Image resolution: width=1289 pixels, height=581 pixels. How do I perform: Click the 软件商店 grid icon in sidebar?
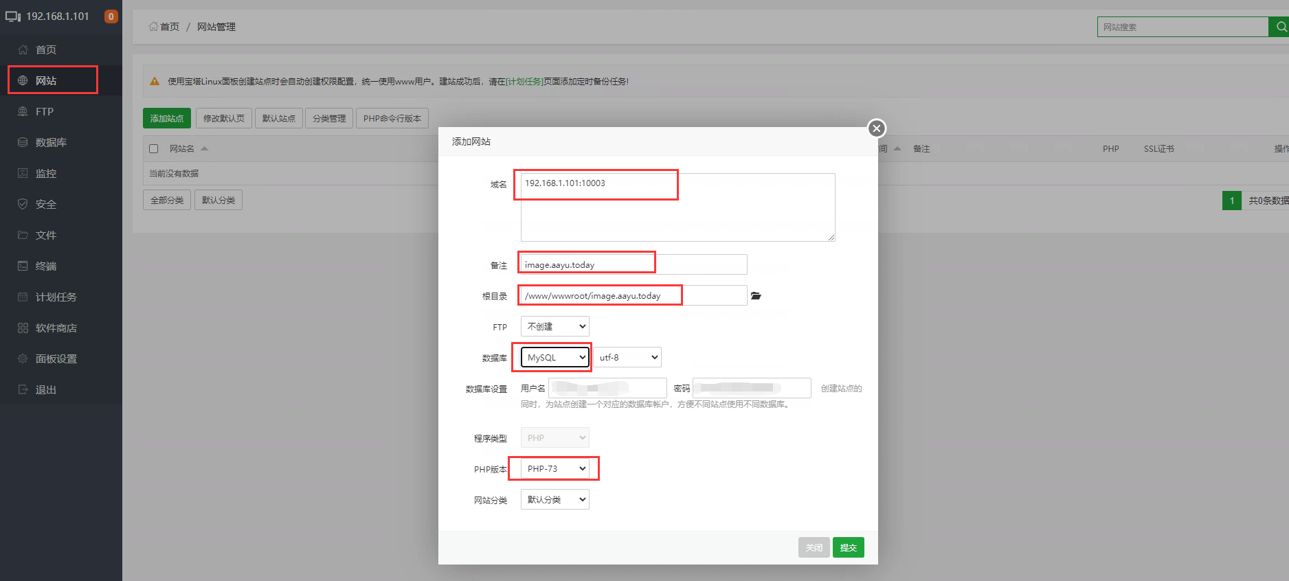pyautogui.click(x=23, y=328)
